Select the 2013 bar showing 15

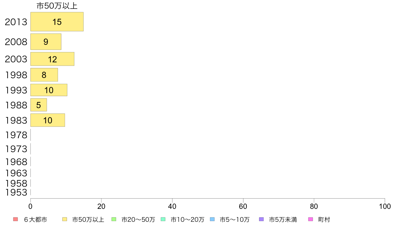coord(57,22)
